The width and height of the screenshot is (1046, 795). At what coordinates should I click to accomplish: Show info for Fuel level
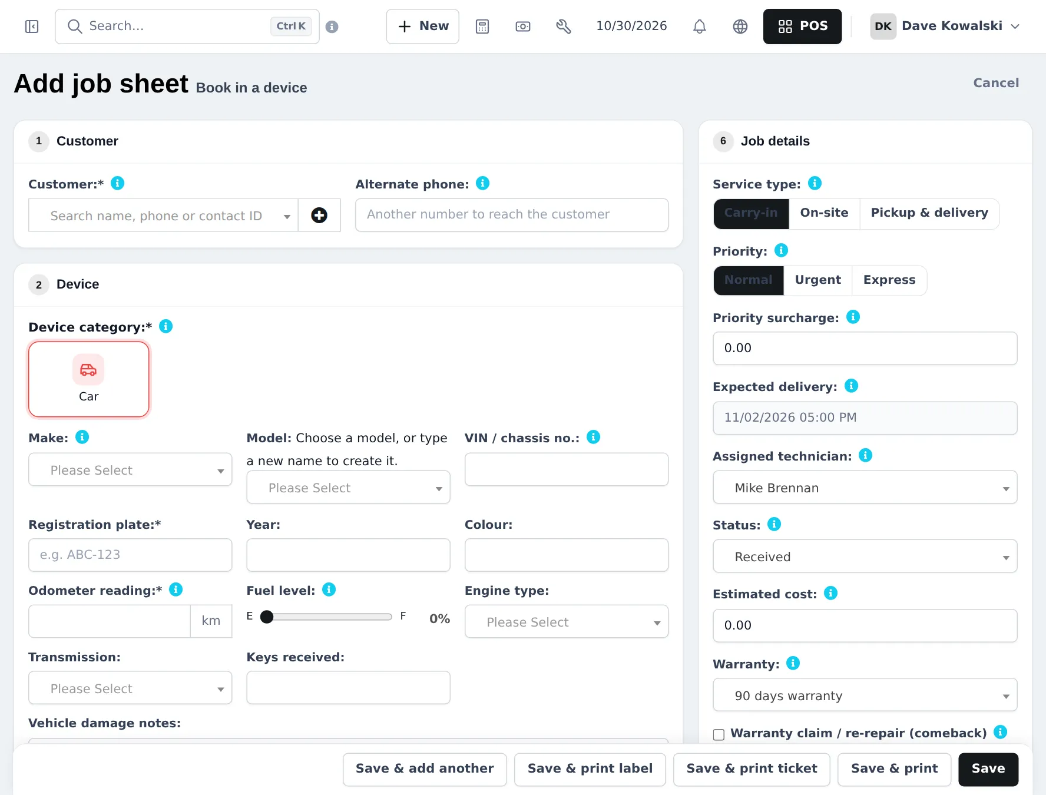click(x=329, y=589)
